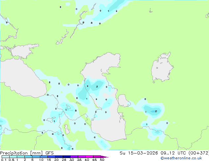The height and width of the screenshot is (161, 209).
Task: Click the '(00+372)' forecast offset text
Action: (199, 153)
